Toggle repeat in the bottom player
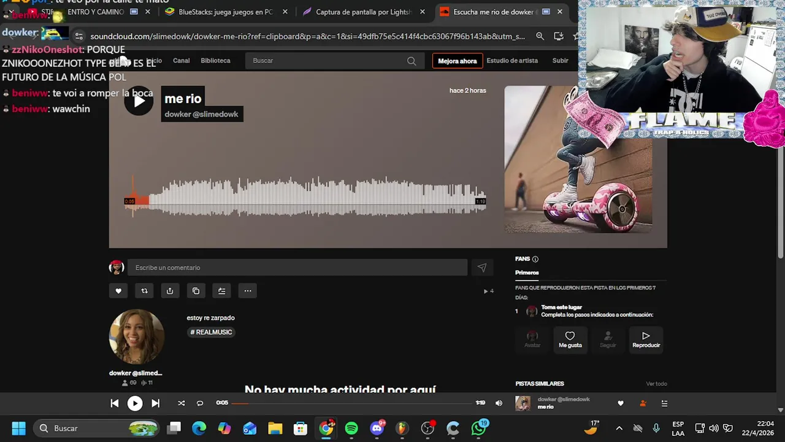Viewport: 785px width, 442px height. point(199,403)
